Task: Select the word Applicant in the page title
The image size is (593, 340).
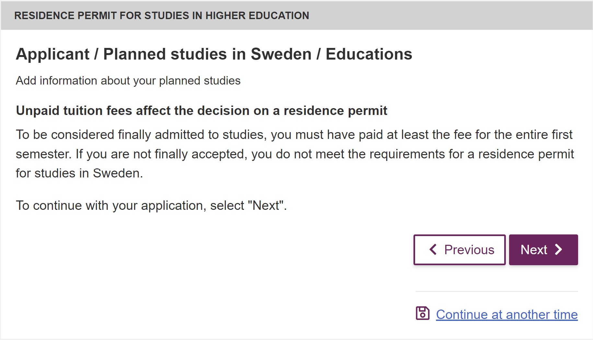Action: coord(52,54)
